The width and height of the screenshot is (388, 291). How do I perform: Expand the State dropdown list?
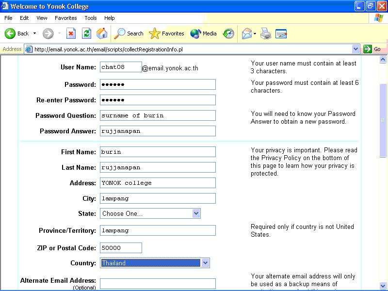196,213
